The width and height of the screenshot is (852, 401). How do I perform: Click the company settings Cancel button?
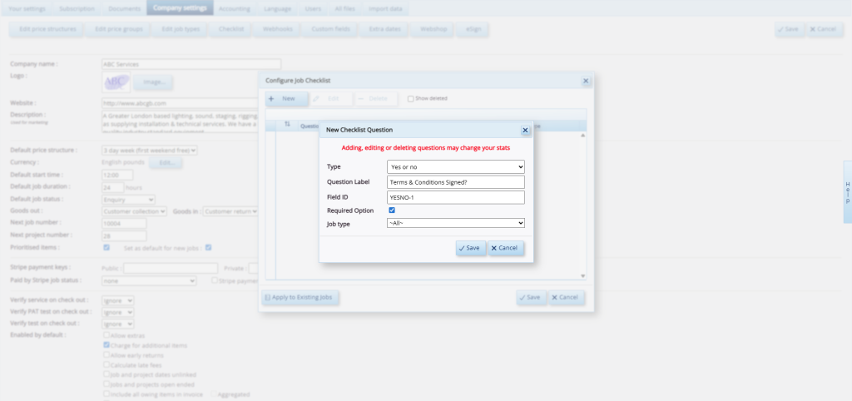tap(823, 29)
